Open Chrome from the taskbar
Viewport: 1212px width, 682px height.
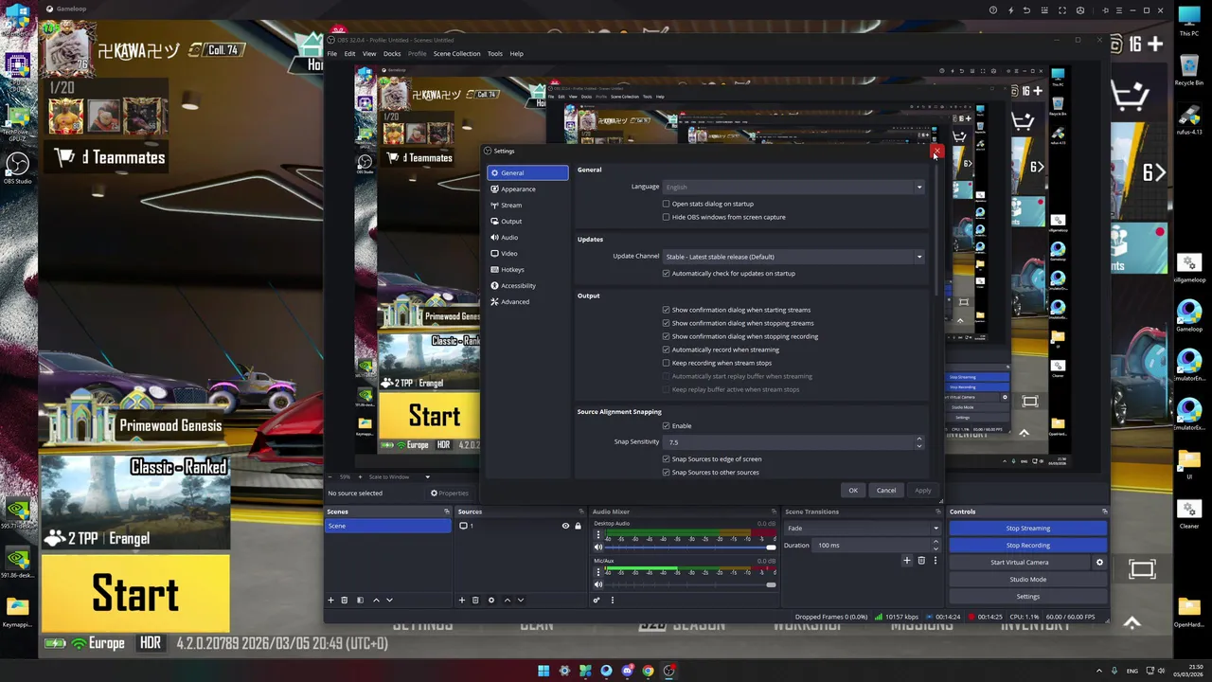(x=648, y=671)
